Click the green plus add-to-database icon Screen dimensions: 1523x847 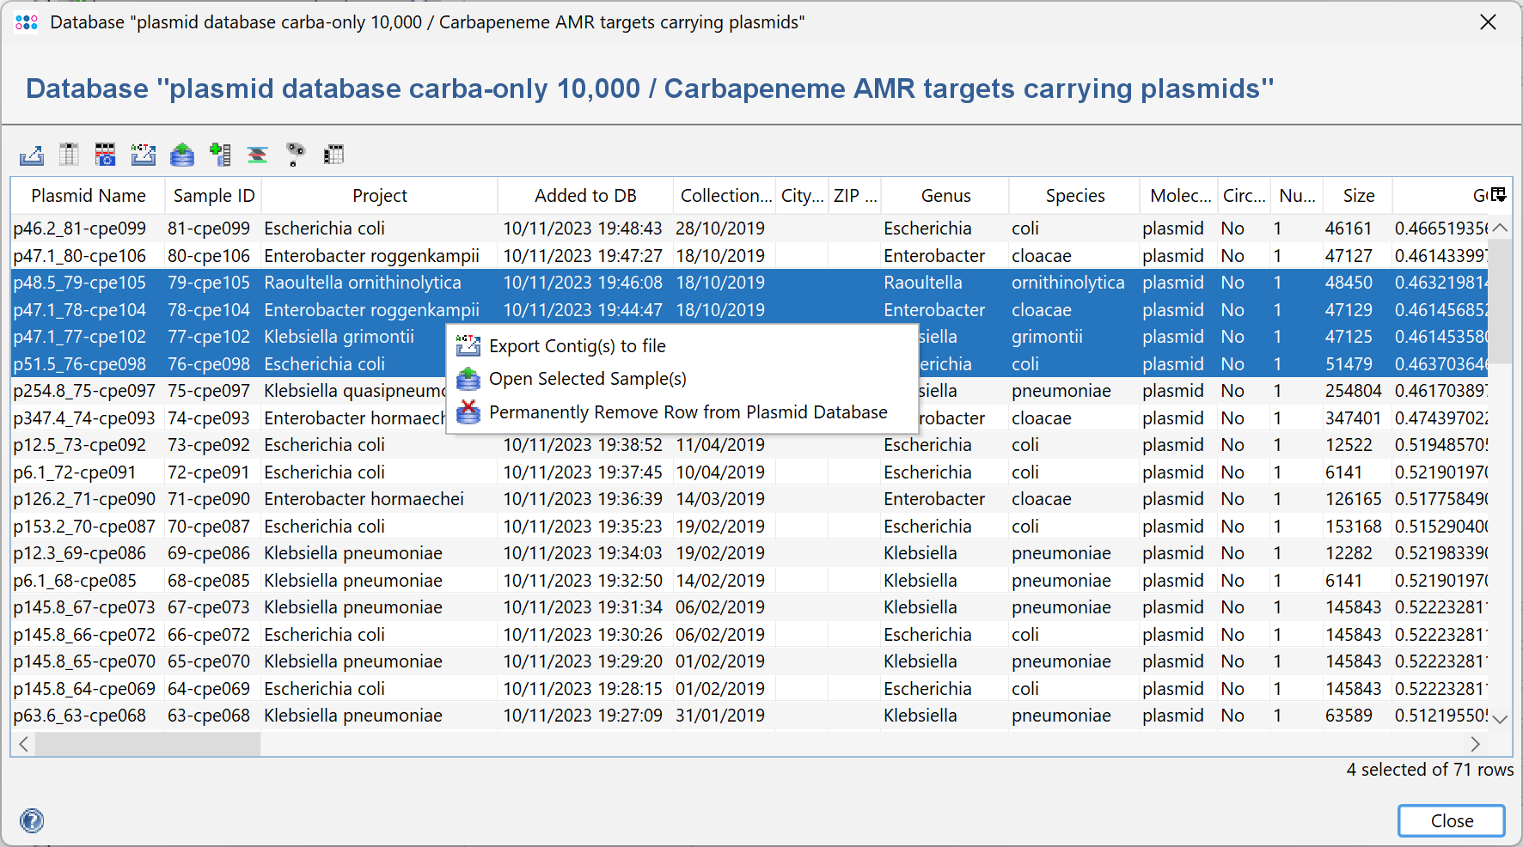220,155
